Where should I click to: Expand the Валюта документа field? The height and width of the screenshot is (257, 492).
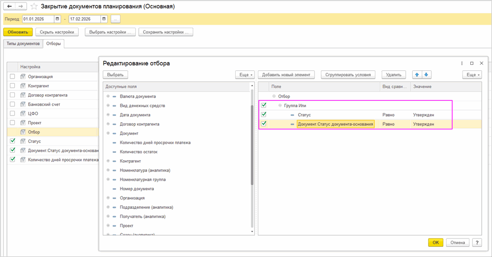pyautogui.click(x=108, y=96)
